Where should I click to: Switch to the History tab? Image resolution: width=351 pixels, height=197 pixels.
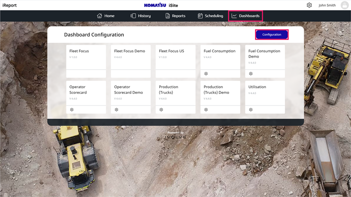point(141,16)
